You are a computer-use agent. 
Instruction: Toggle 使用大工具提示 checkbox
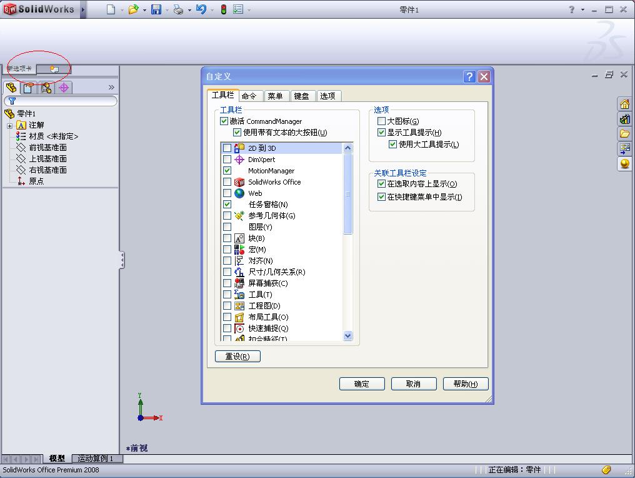tap(392, 144)
